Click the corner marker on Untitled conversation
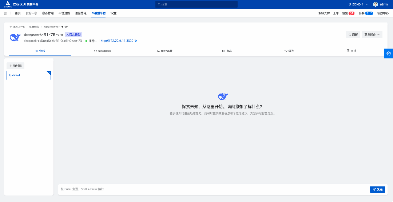Viewport: 393px width, 202px height. click(x=49, y=73)
